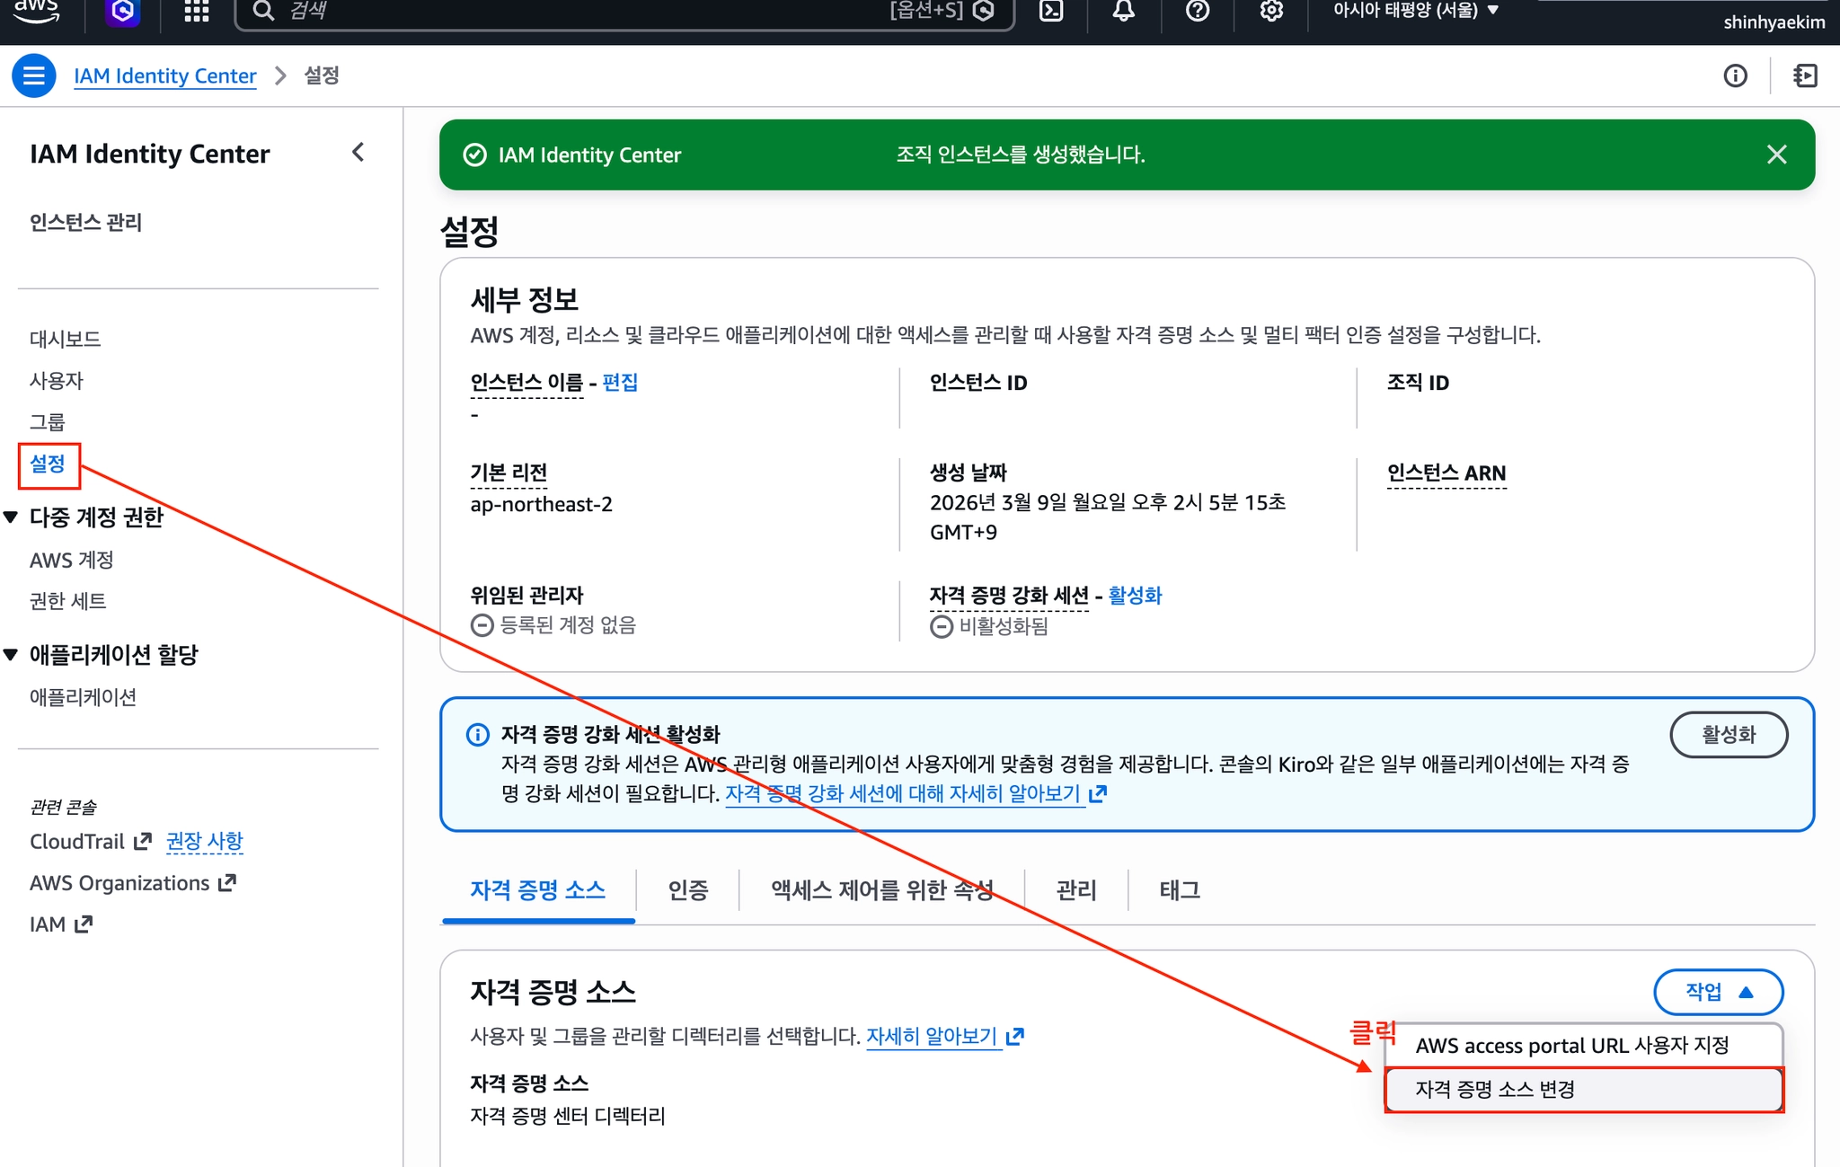Collapse the IAM Identity Center sidebar chevron
The height and width of the screenshot is (1167, 1840).
pos(358,153)
